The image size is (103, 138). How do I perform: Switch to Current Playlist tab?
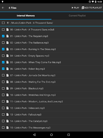point(77,16)
